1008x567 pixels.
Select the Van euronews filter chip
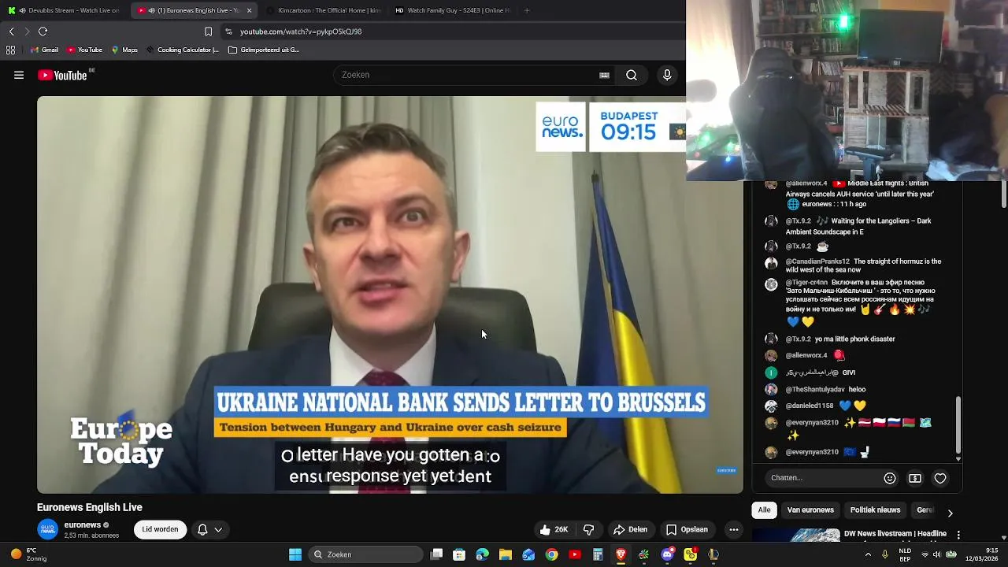coord(810,510)
